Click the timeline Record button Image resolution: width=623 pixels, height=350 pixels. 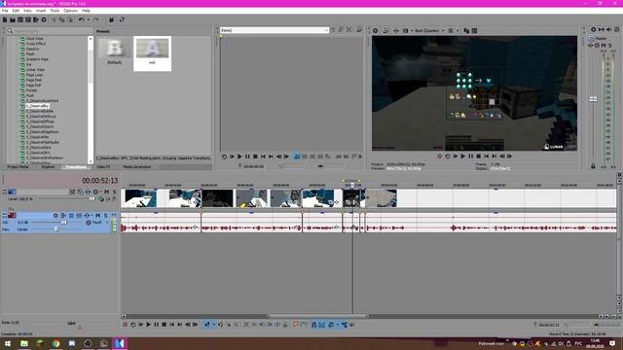[x=126, y=325]
